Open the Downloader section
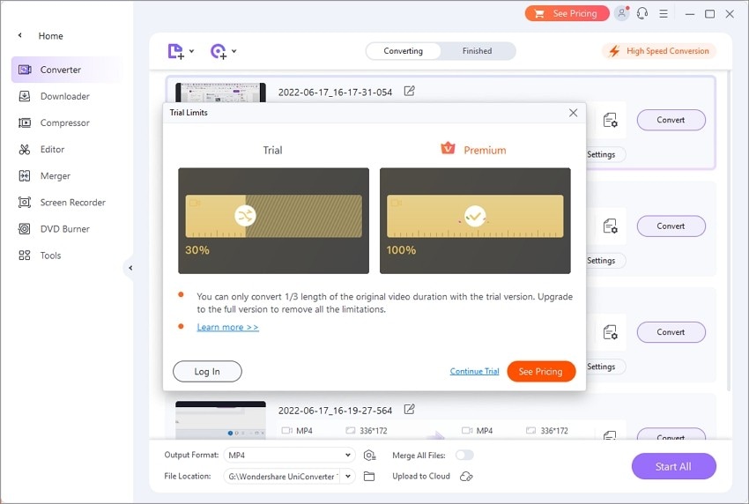This screenshot has height=504, width=749. (67, 97)
